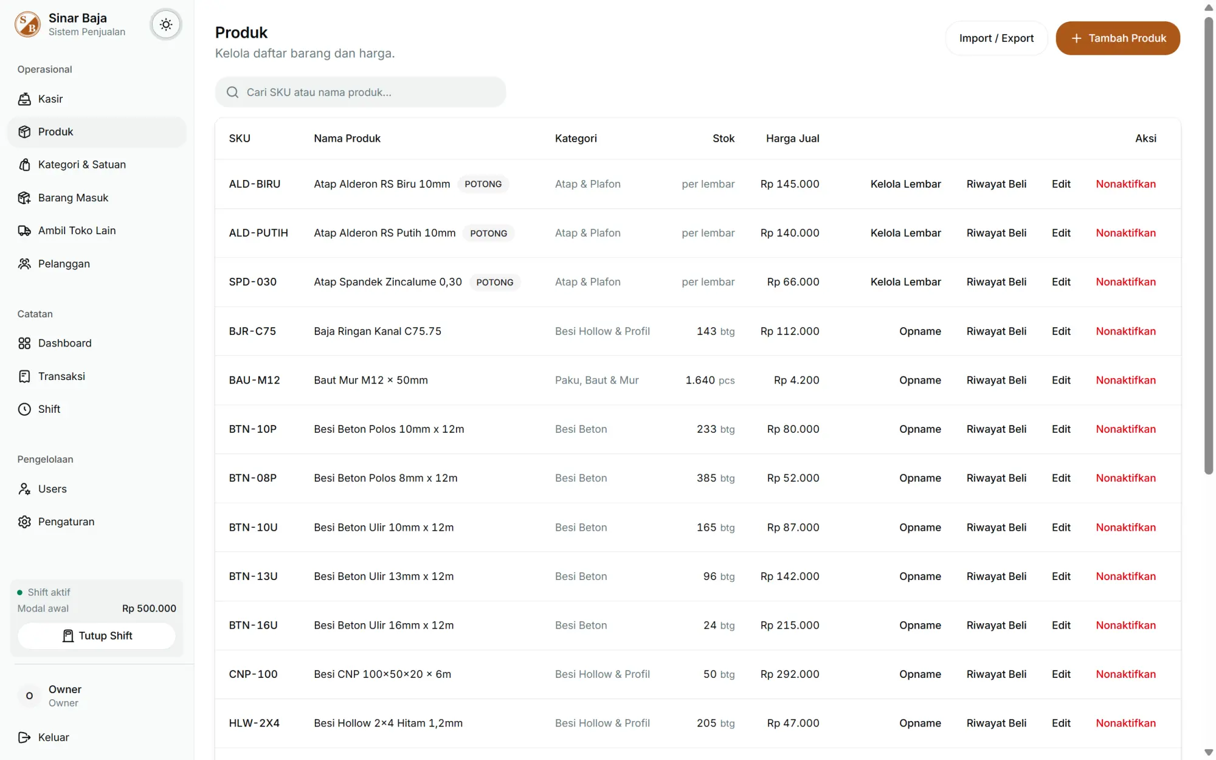The image size is (1216, 760).
Task: Click the scrollbar up arrow
Action: [1209, 7]
